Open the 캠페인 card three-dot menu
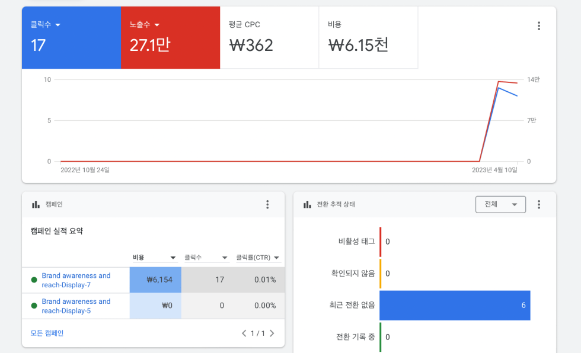The height and width of the screenshot is (353, 581). pyautogui.click(x=267, y=204)
